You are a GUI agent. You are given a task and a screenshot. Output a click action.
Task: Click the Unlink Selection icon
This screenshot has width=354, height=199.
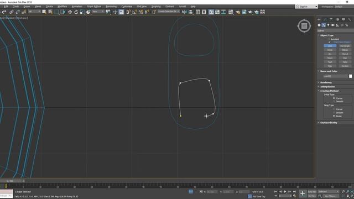click(17, 12)
